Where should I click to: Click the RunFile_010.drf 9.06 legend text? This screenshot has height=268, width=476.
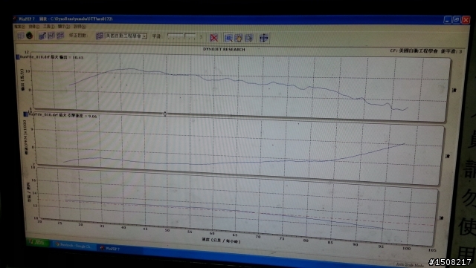(62, 116)
